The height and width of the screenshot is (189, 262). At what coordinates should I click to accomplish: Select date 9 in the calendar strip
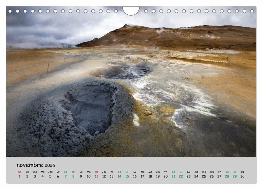(x=81, y=176)
